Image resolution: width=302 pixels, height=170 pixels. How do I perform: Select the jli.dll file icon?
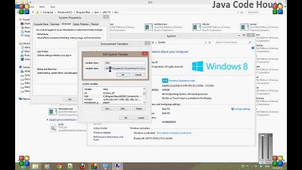coord(53,128)
